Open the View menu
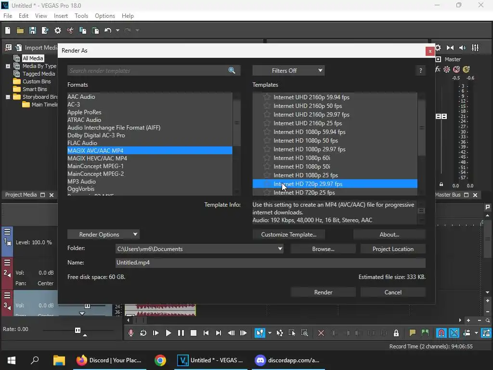 tap(41, 16)
